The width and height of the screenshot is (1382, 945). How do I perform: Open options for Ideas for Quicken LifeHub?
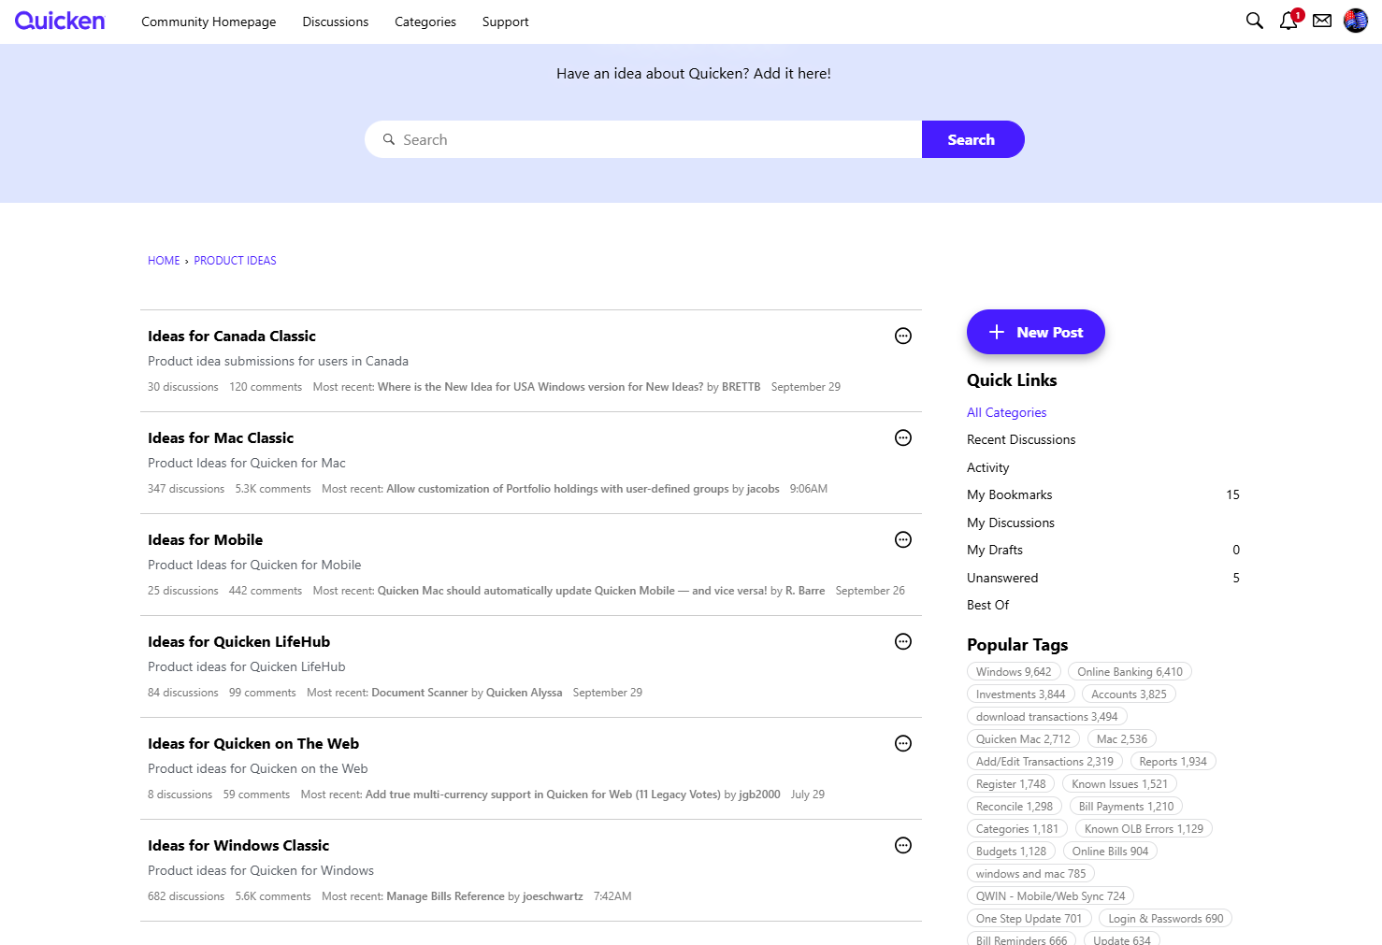(x=903, y=642)
